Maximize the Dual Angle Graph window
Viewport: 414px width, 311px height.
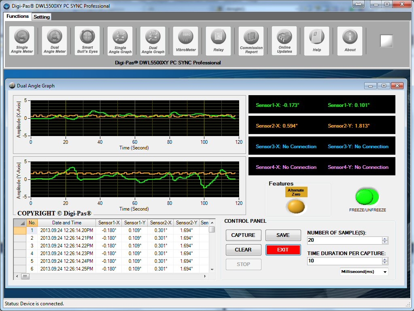tap(384, 85)
